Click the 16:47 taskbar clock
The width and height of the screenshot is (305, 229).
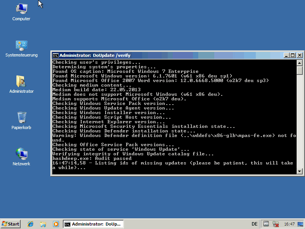tap(289, 224)
